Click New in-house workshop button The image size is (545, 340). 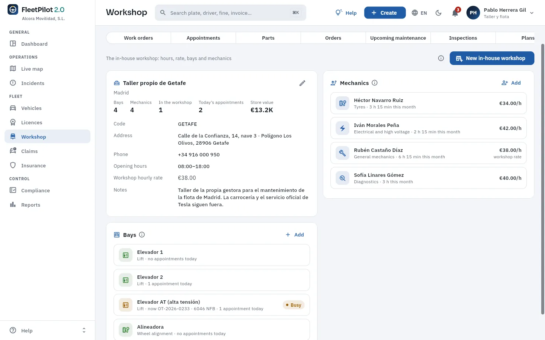492,58
